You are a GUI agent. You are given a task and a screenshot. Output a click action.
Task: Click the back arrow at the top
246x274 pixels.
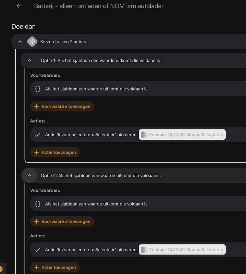[x=19, y=6]
